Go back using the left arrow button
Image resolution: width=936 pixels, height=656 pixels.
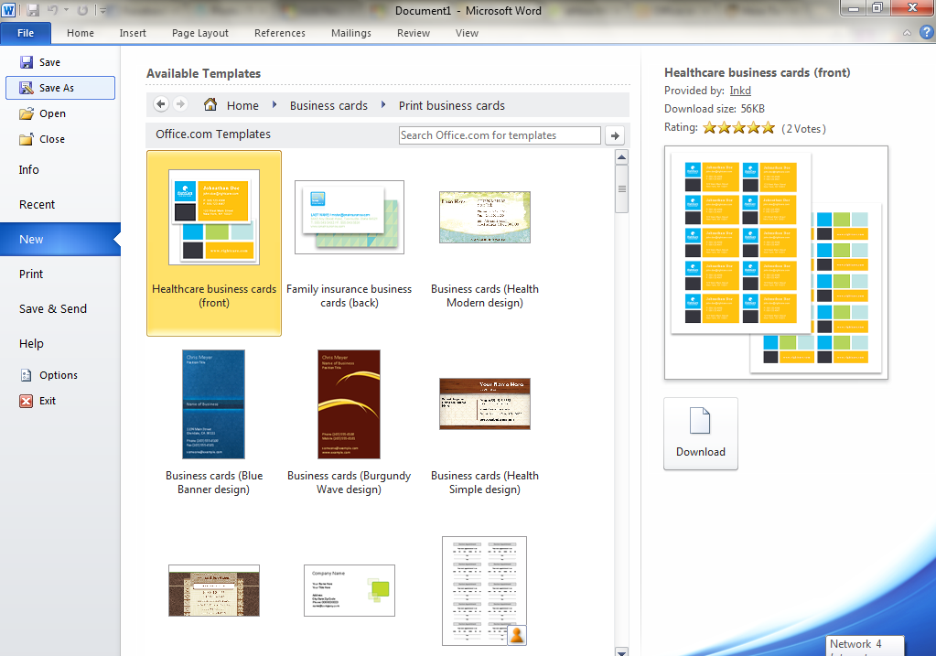point(161,104)
